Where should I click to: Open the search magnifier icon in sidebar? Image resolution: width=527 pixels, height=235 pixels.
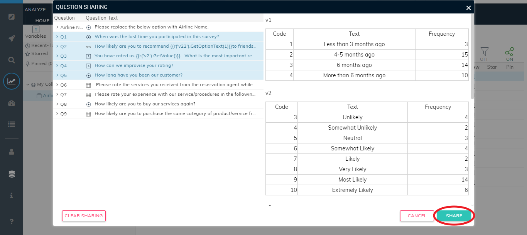[x=12, y=60]
